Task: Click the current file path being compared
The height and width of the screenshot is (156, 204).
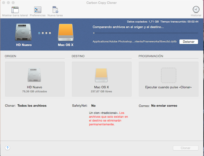Action: [x=134, y=42]
